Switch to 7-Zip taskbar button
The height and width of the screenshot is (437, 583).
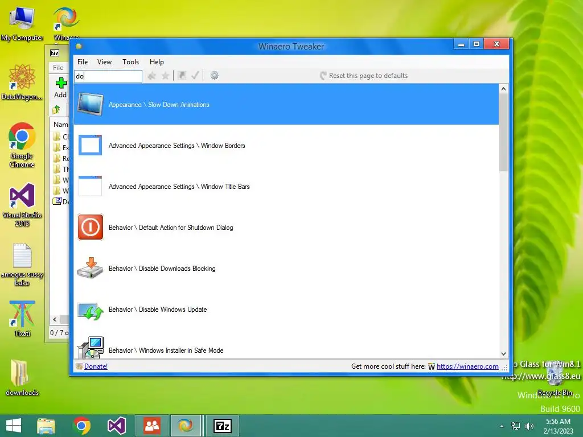tap(223, 426)
